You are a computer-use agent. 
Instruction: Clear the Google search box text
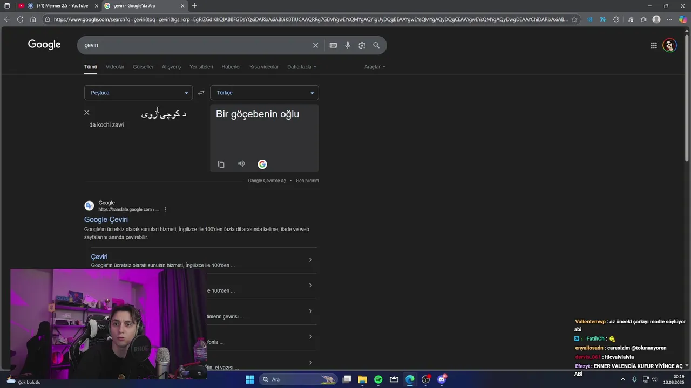(316, 45)
